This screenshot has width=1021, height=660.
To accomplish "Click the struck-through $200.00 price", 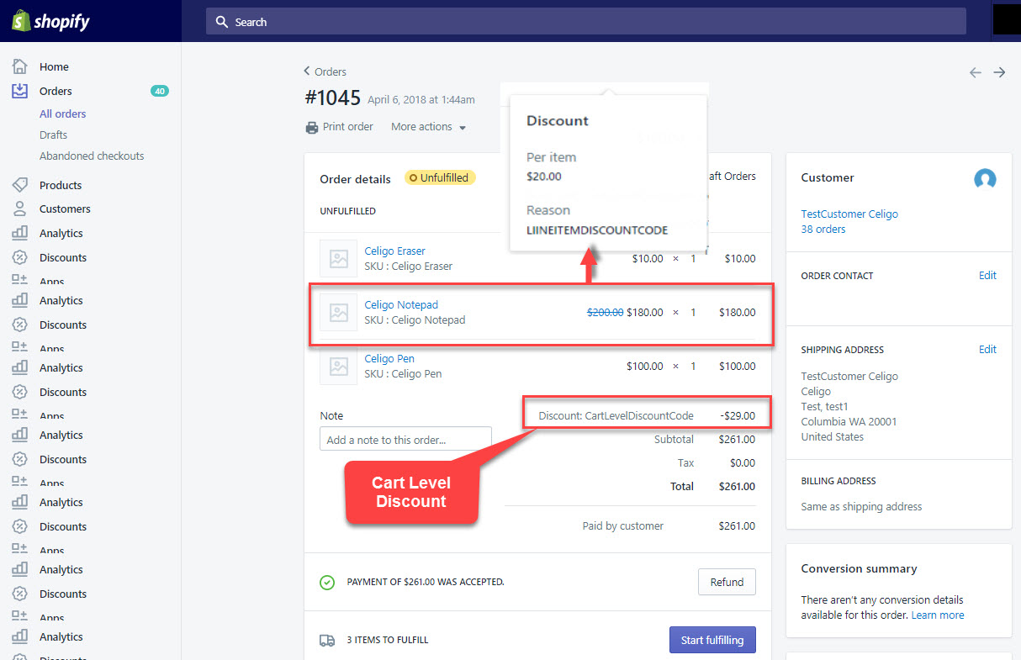I will point(605,312).
